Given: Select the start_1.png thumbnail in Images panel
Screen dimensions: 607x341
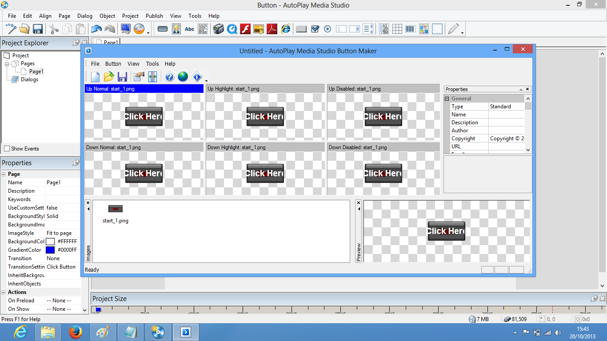Looking at the screenshot, I should point(115,209).
